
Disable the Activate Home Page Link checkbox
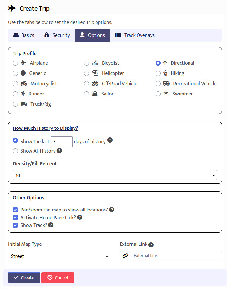pos(15,218)
